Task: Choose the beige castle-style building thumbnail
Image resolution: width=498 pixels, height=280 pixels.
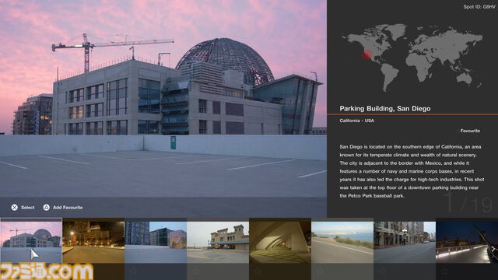Action: 218,242
